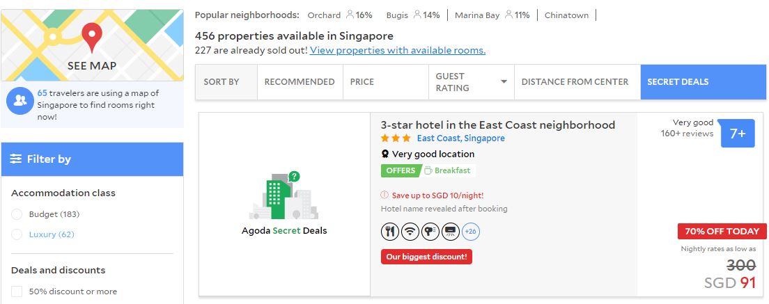Click the red map pin marker
769x304 pixels.
click(x=91, y=36)
